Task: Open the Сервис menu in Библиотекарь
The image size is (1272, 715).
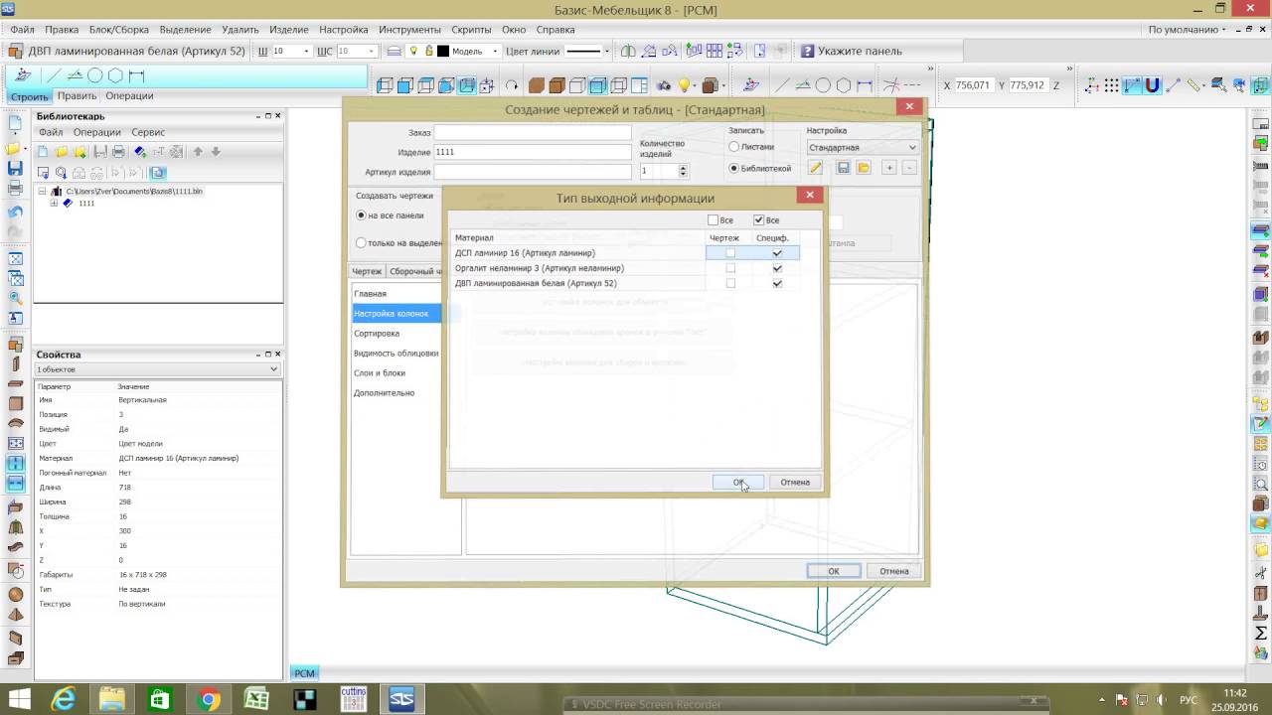Action: coord(148,132)
